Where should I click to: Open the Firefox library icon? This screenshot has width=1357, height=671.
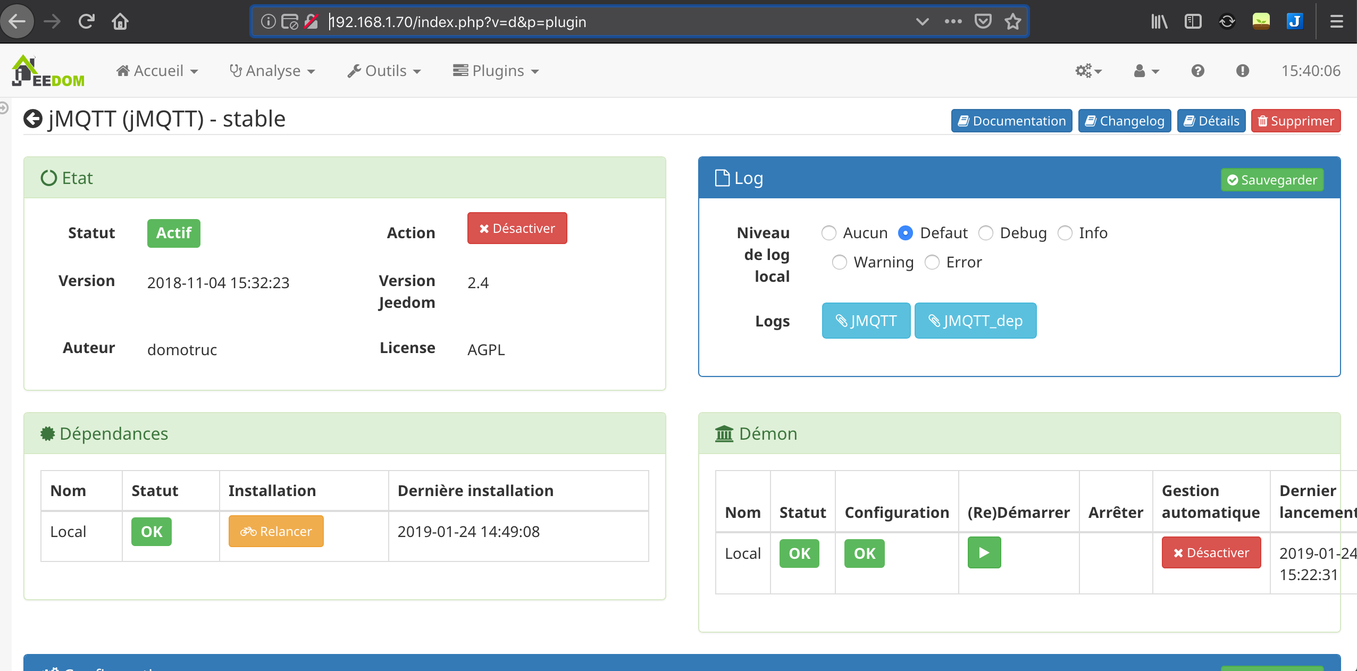1159,21
